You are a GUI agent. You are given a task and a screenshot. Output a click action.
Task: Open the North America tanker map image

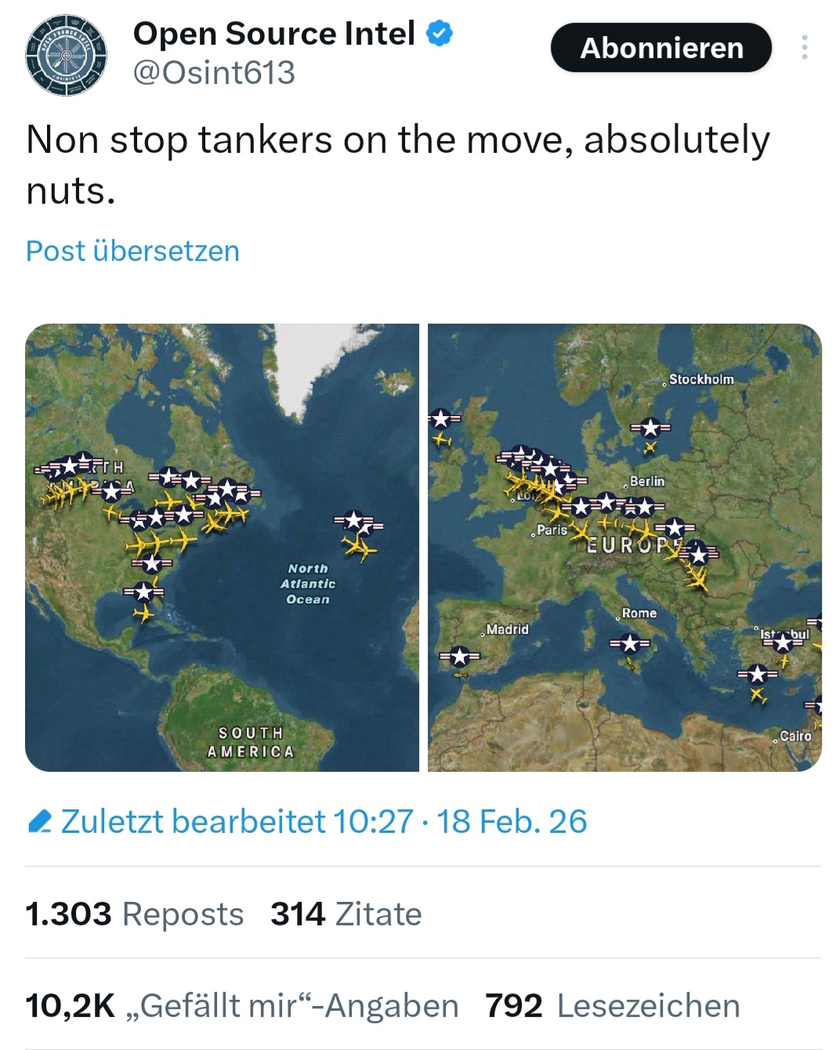click(222, 547)
